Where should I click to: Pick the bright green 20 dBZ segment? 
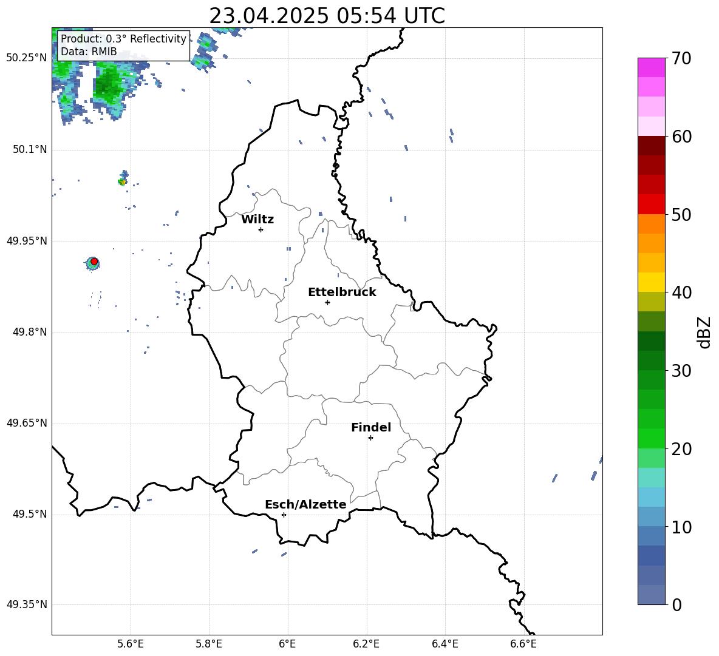point(651,438)
